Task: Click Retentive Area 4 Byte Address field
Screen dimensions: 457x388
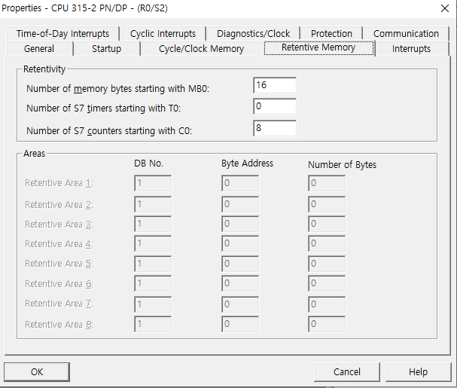Action: point(240,243)
